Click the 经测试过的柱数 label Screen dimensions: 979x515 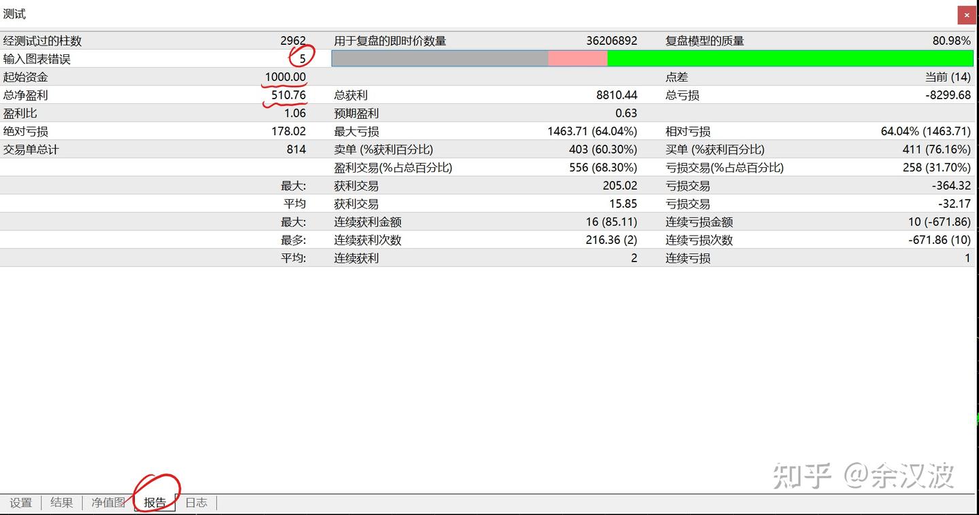pyautogui.click(x=42, y=41)
